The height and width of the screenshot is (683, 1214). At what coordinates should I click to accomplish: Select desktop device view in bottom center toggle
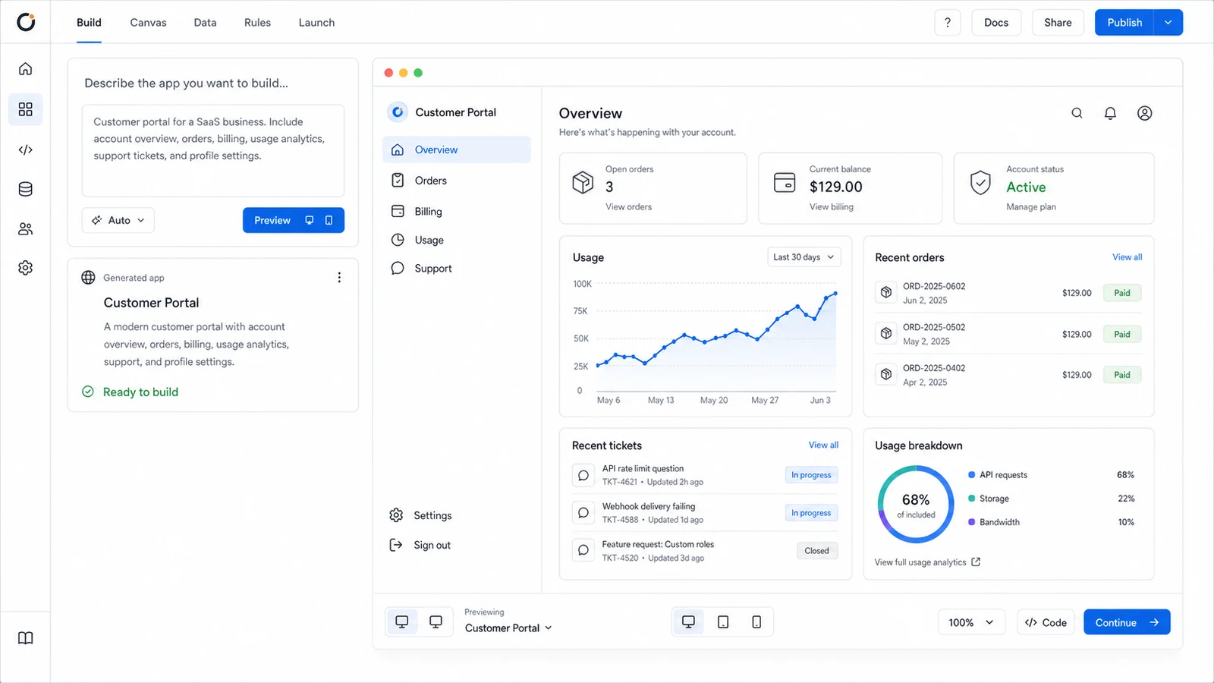pyautogui.click(x=688, y=622)
